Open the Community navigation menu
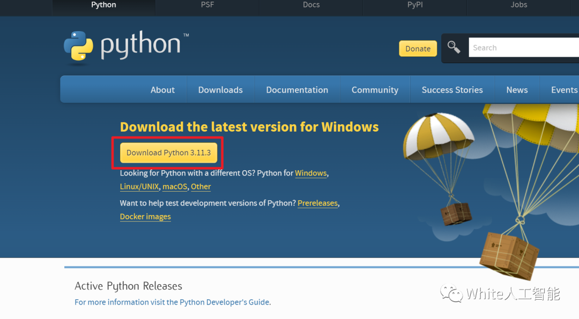 tap(375, 90)
